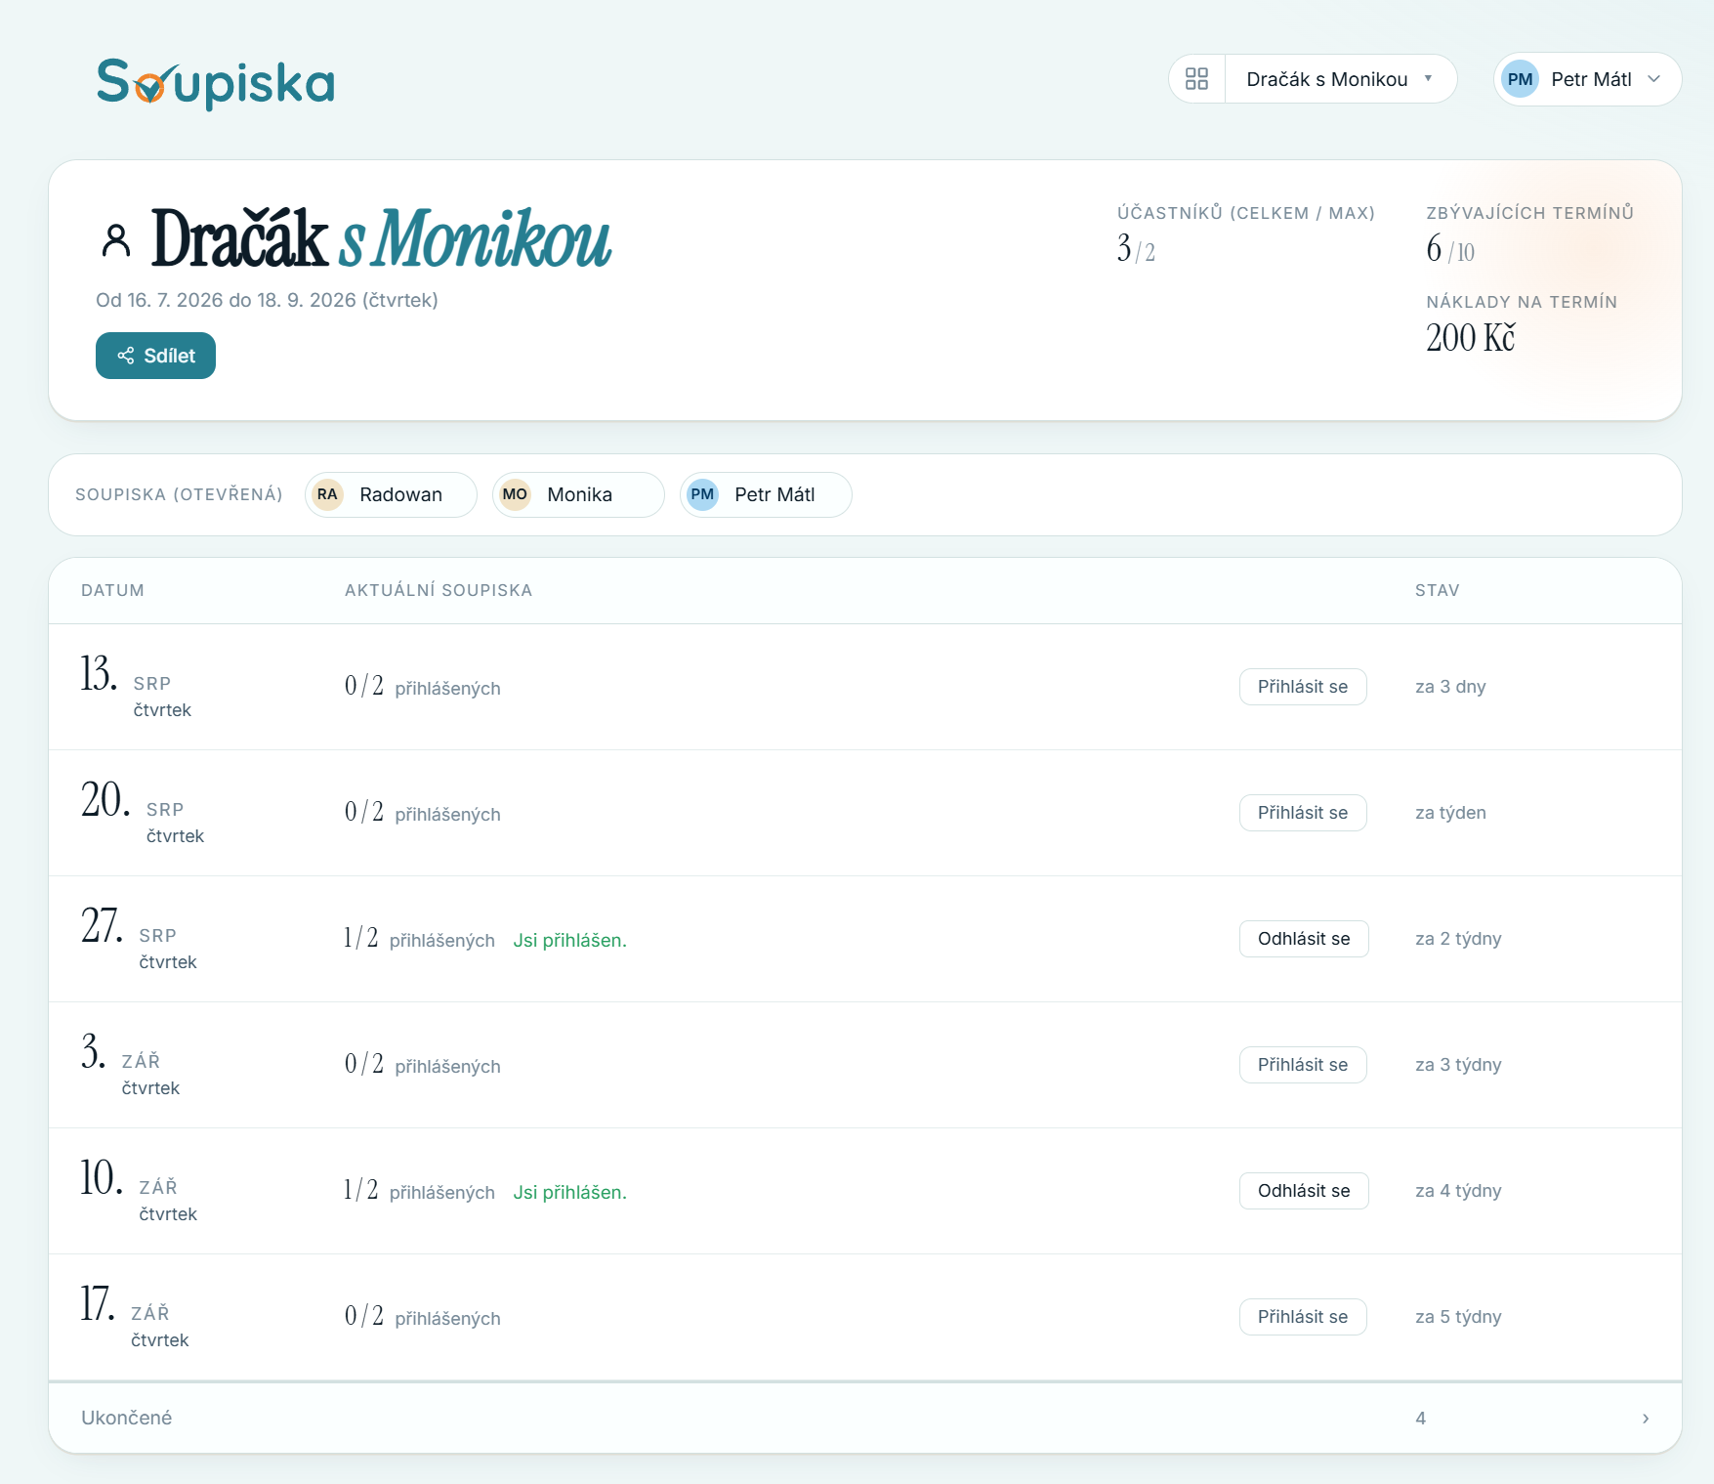Open the Petr Mátl user menu
The image size is (1714, 1484).
click(1587, 79)
